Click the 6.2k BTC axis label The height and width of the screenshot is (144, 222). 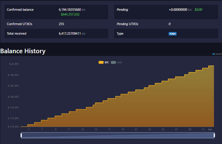[14, 64]
